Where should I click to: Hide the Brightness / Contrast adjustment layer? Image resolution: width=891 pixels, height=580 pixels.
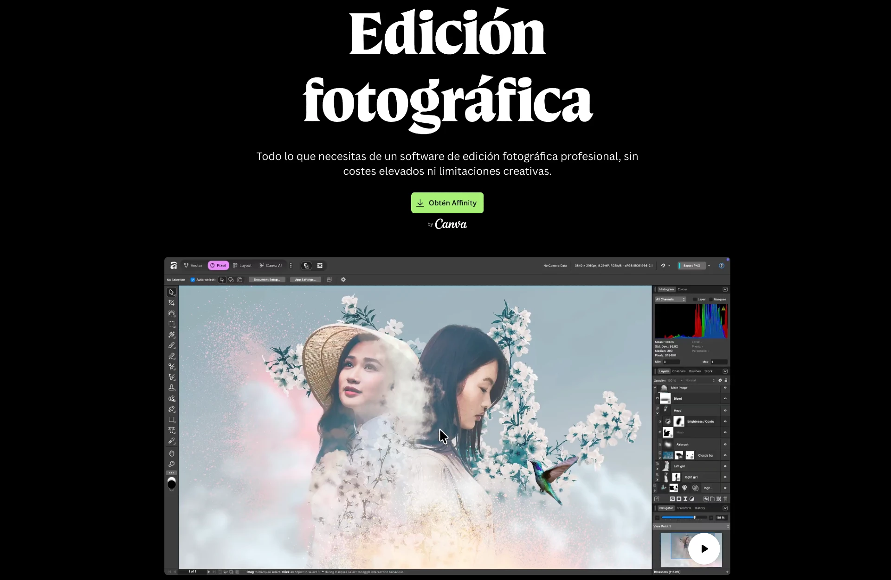pyautogui.click(x=725, y=421)
